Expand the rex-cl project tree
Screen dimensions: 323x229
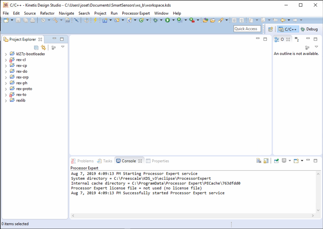pos(6,60)
